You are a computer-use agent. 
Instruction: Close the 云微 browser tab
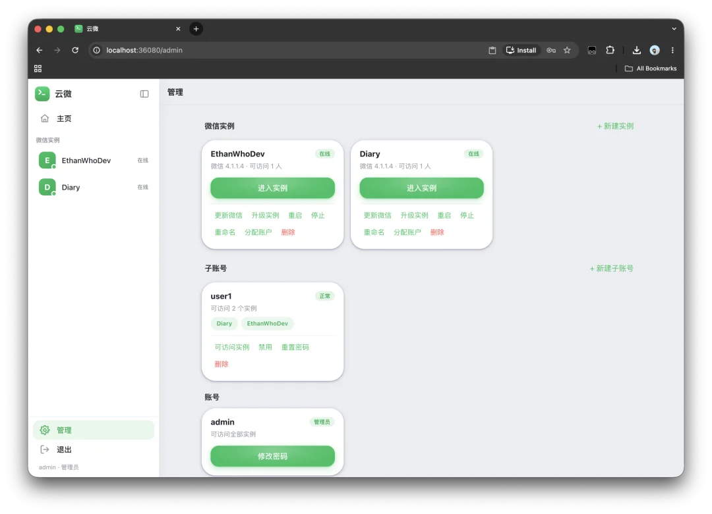point(178,28)
